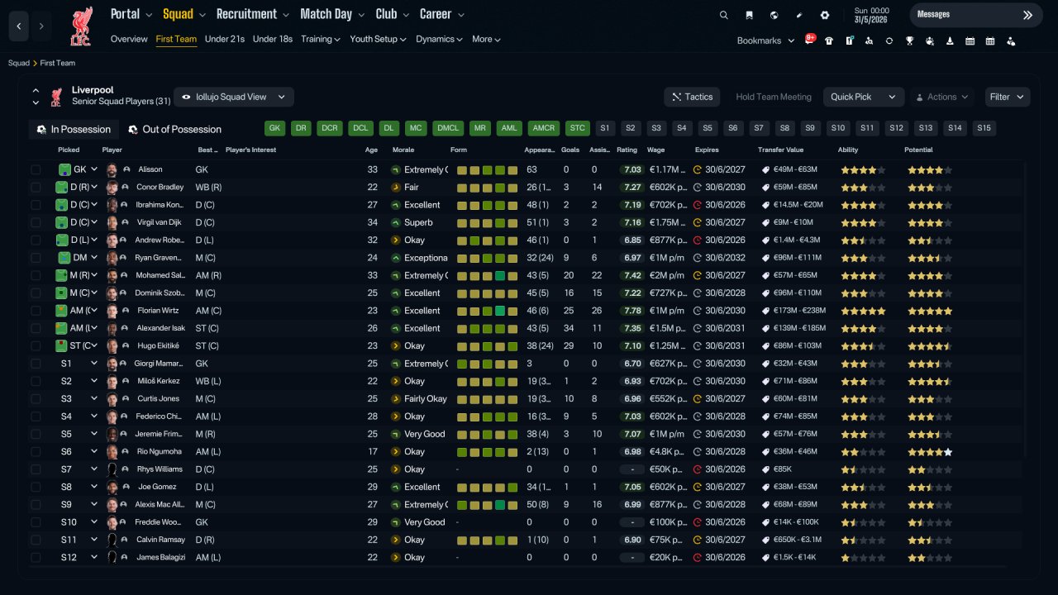The image size is (1058, 595).
Task: Open the Portal menu
Action: pyautogui.click(x=131, y=14)
